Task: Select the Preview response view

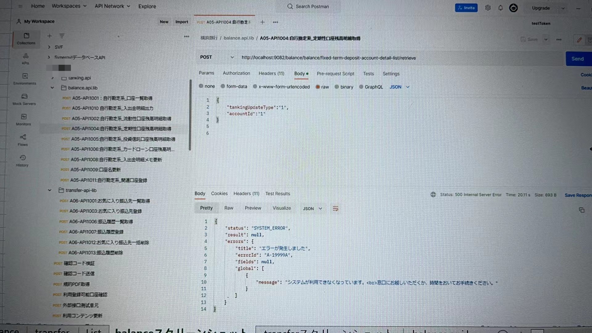Action: 253,208
